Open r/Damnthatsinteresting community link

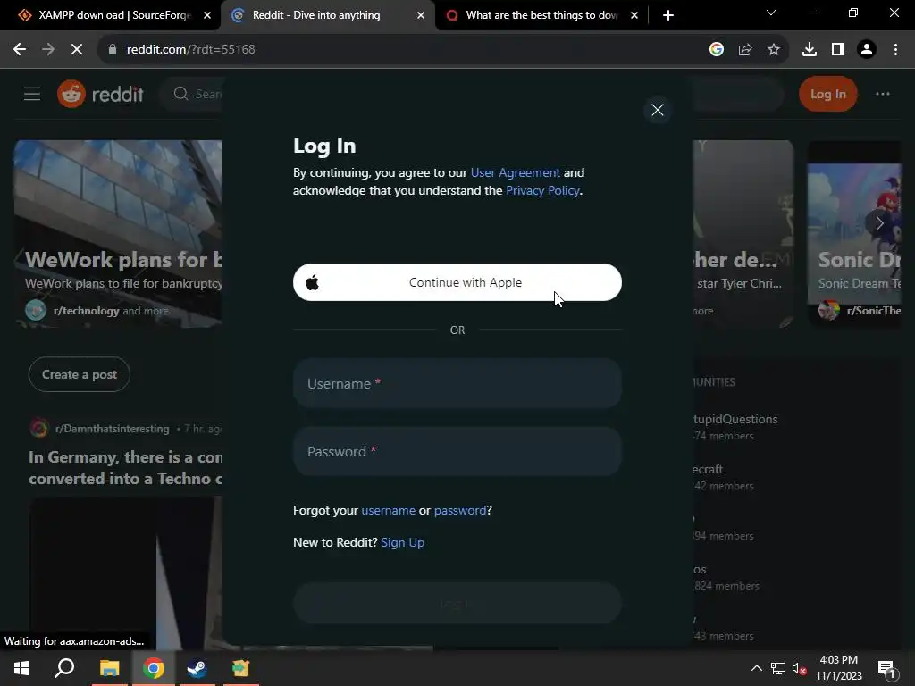112,429
